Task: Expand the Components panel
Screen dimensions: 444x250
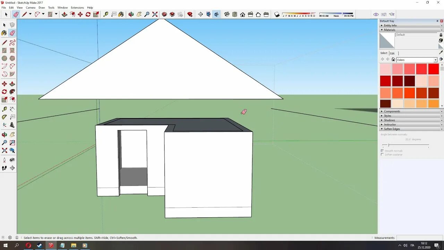Action: point(411,111)
